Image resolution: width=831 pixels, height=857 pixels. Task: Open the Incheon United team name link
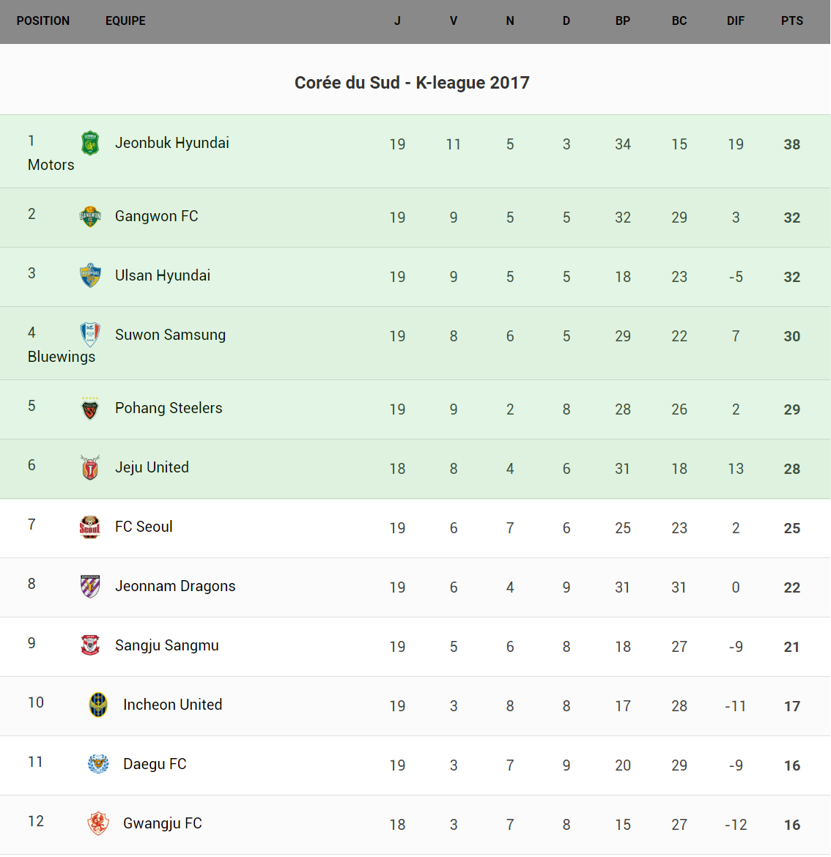[x=172, y=705]
